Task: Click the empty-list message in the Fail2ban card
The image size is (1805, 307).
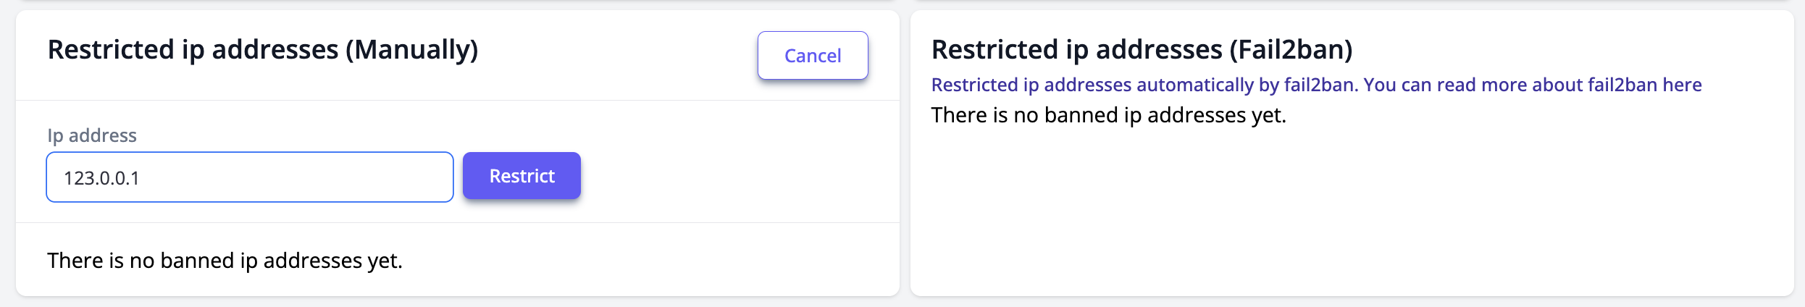Action: (x=1108, y=115)
